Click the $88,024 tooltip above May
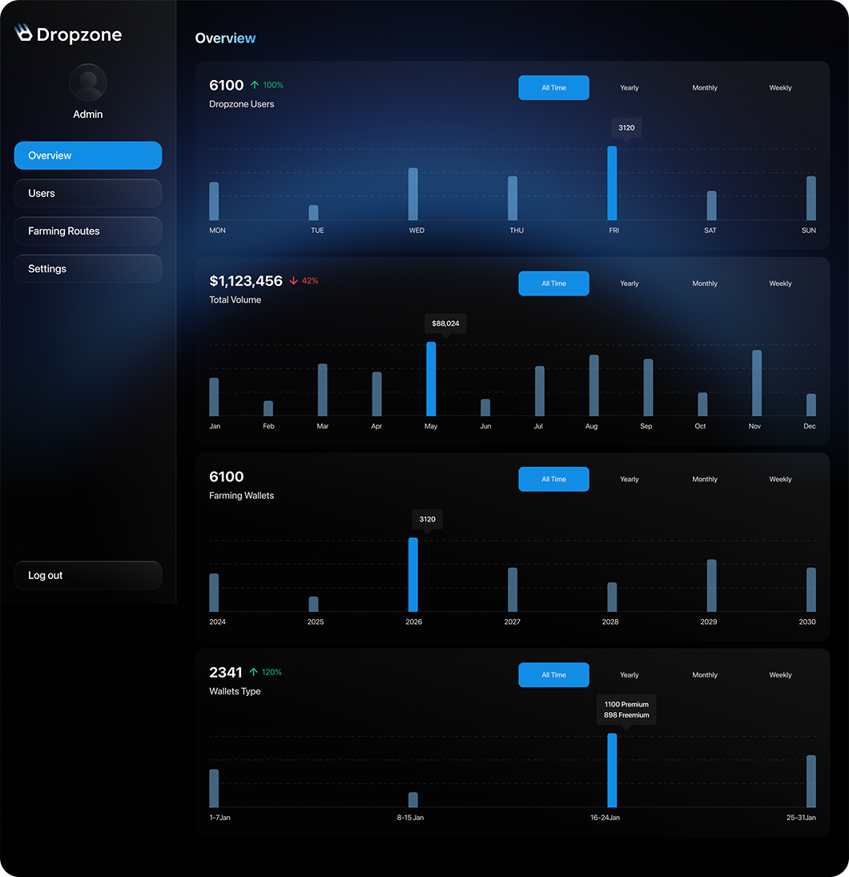 coord(445,324)
